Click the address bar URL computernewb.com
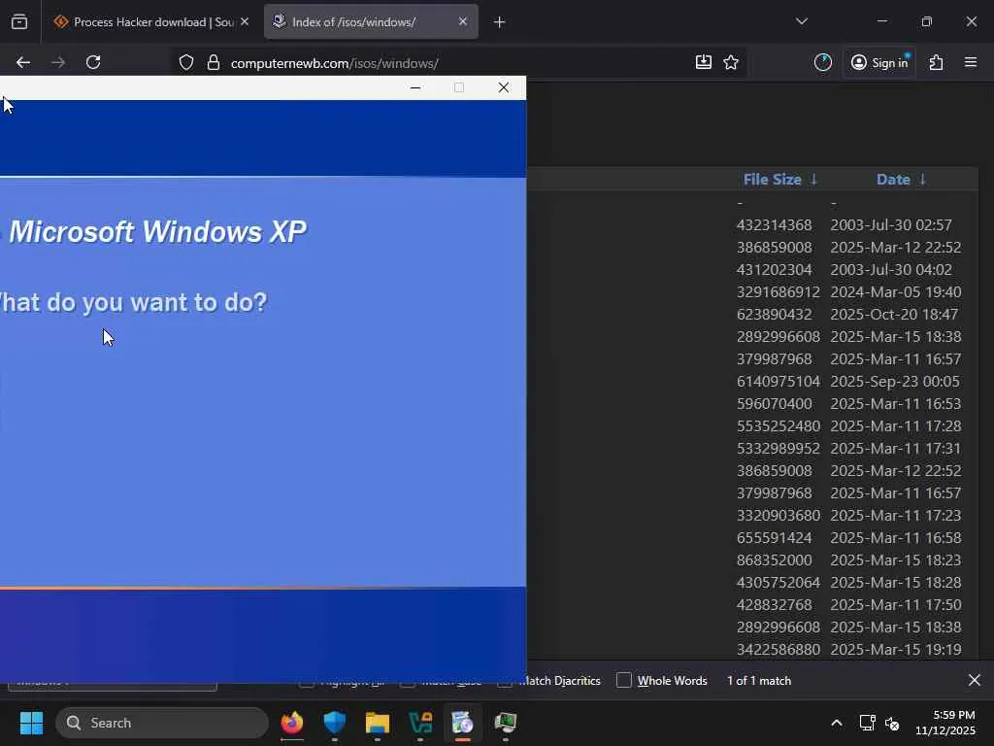The height and width of the screenshot is (746, 994). (335, 63)
